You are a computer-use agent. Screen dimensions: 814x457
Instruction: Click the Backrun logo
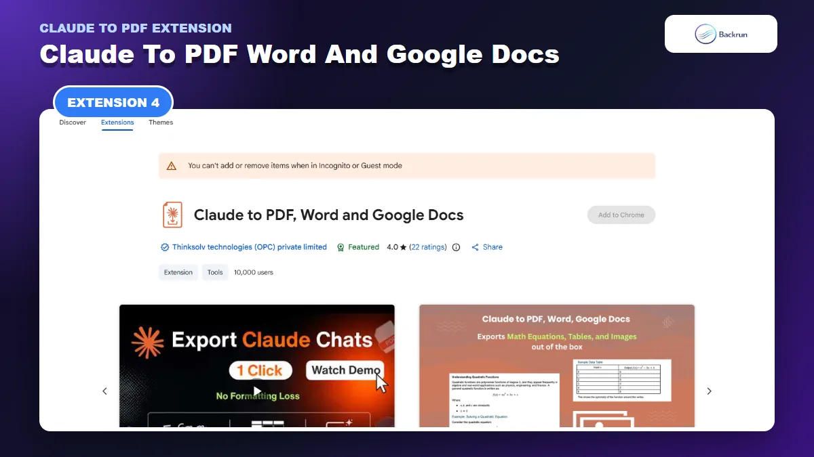(721, 34)
